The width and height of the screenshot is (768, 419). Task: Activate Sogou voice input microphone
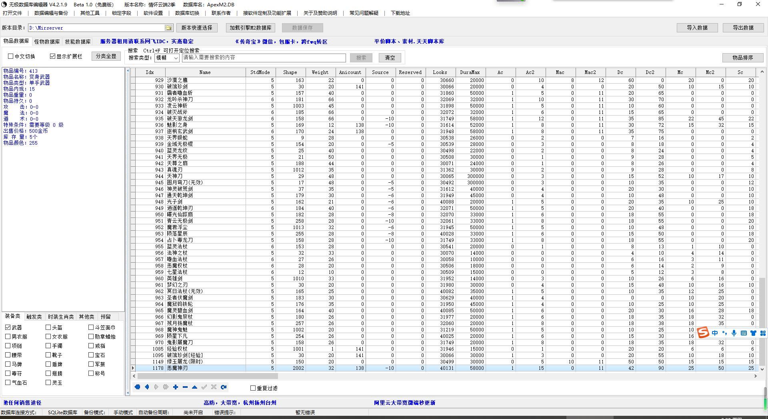pyautogui.click(x=734, y=333)
